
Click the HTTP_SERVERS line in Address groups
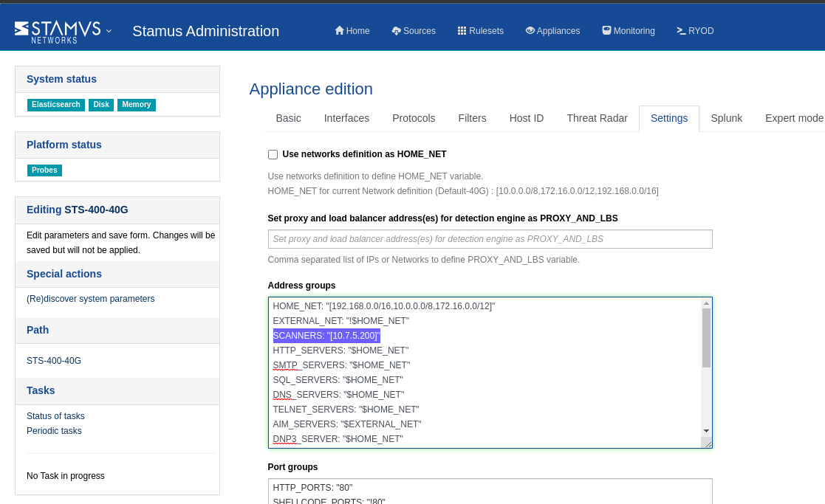(340, 350)
